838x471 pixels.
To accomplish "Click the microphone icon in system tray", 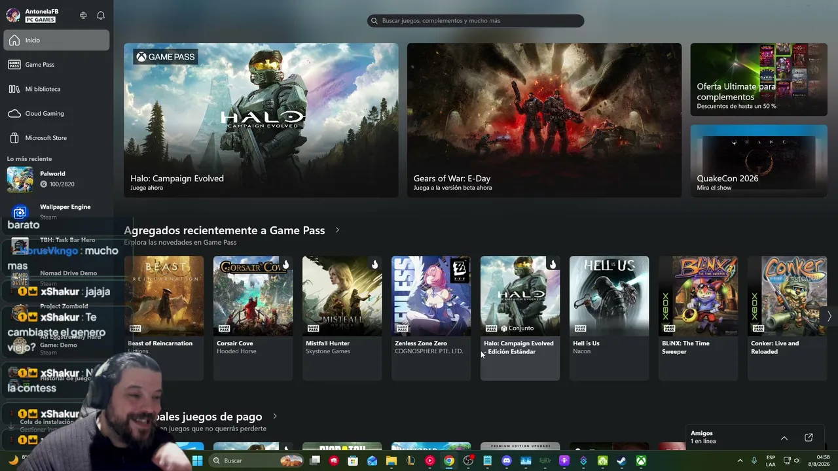I will (754, 461).
